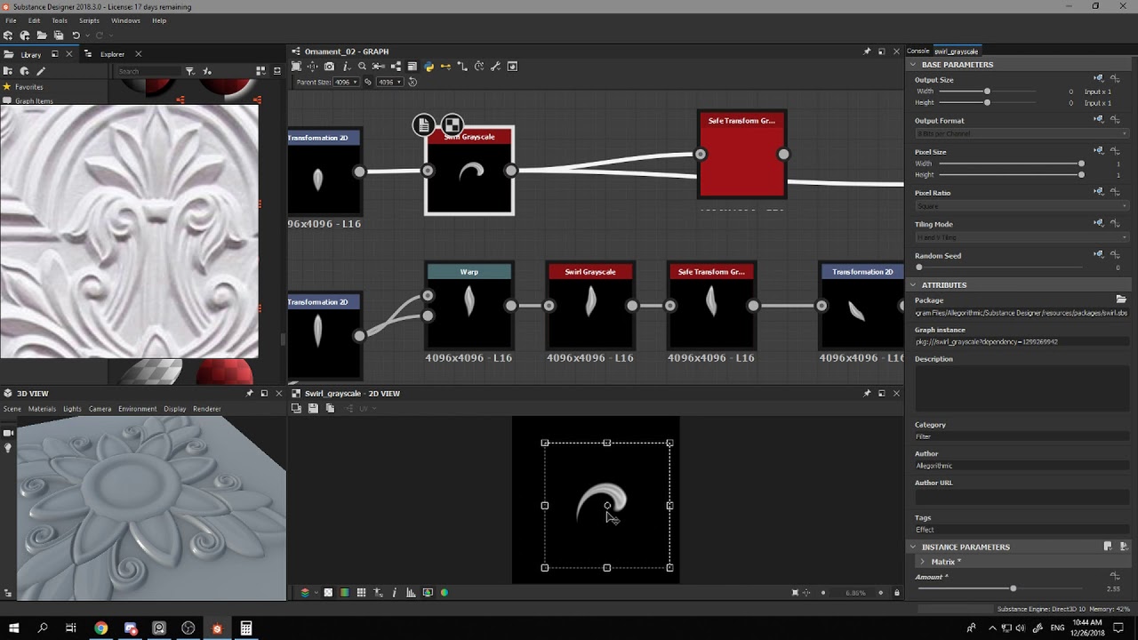Click the 3D view camera icon
Screen dimensions: 1138x640
tap(8, 433)
